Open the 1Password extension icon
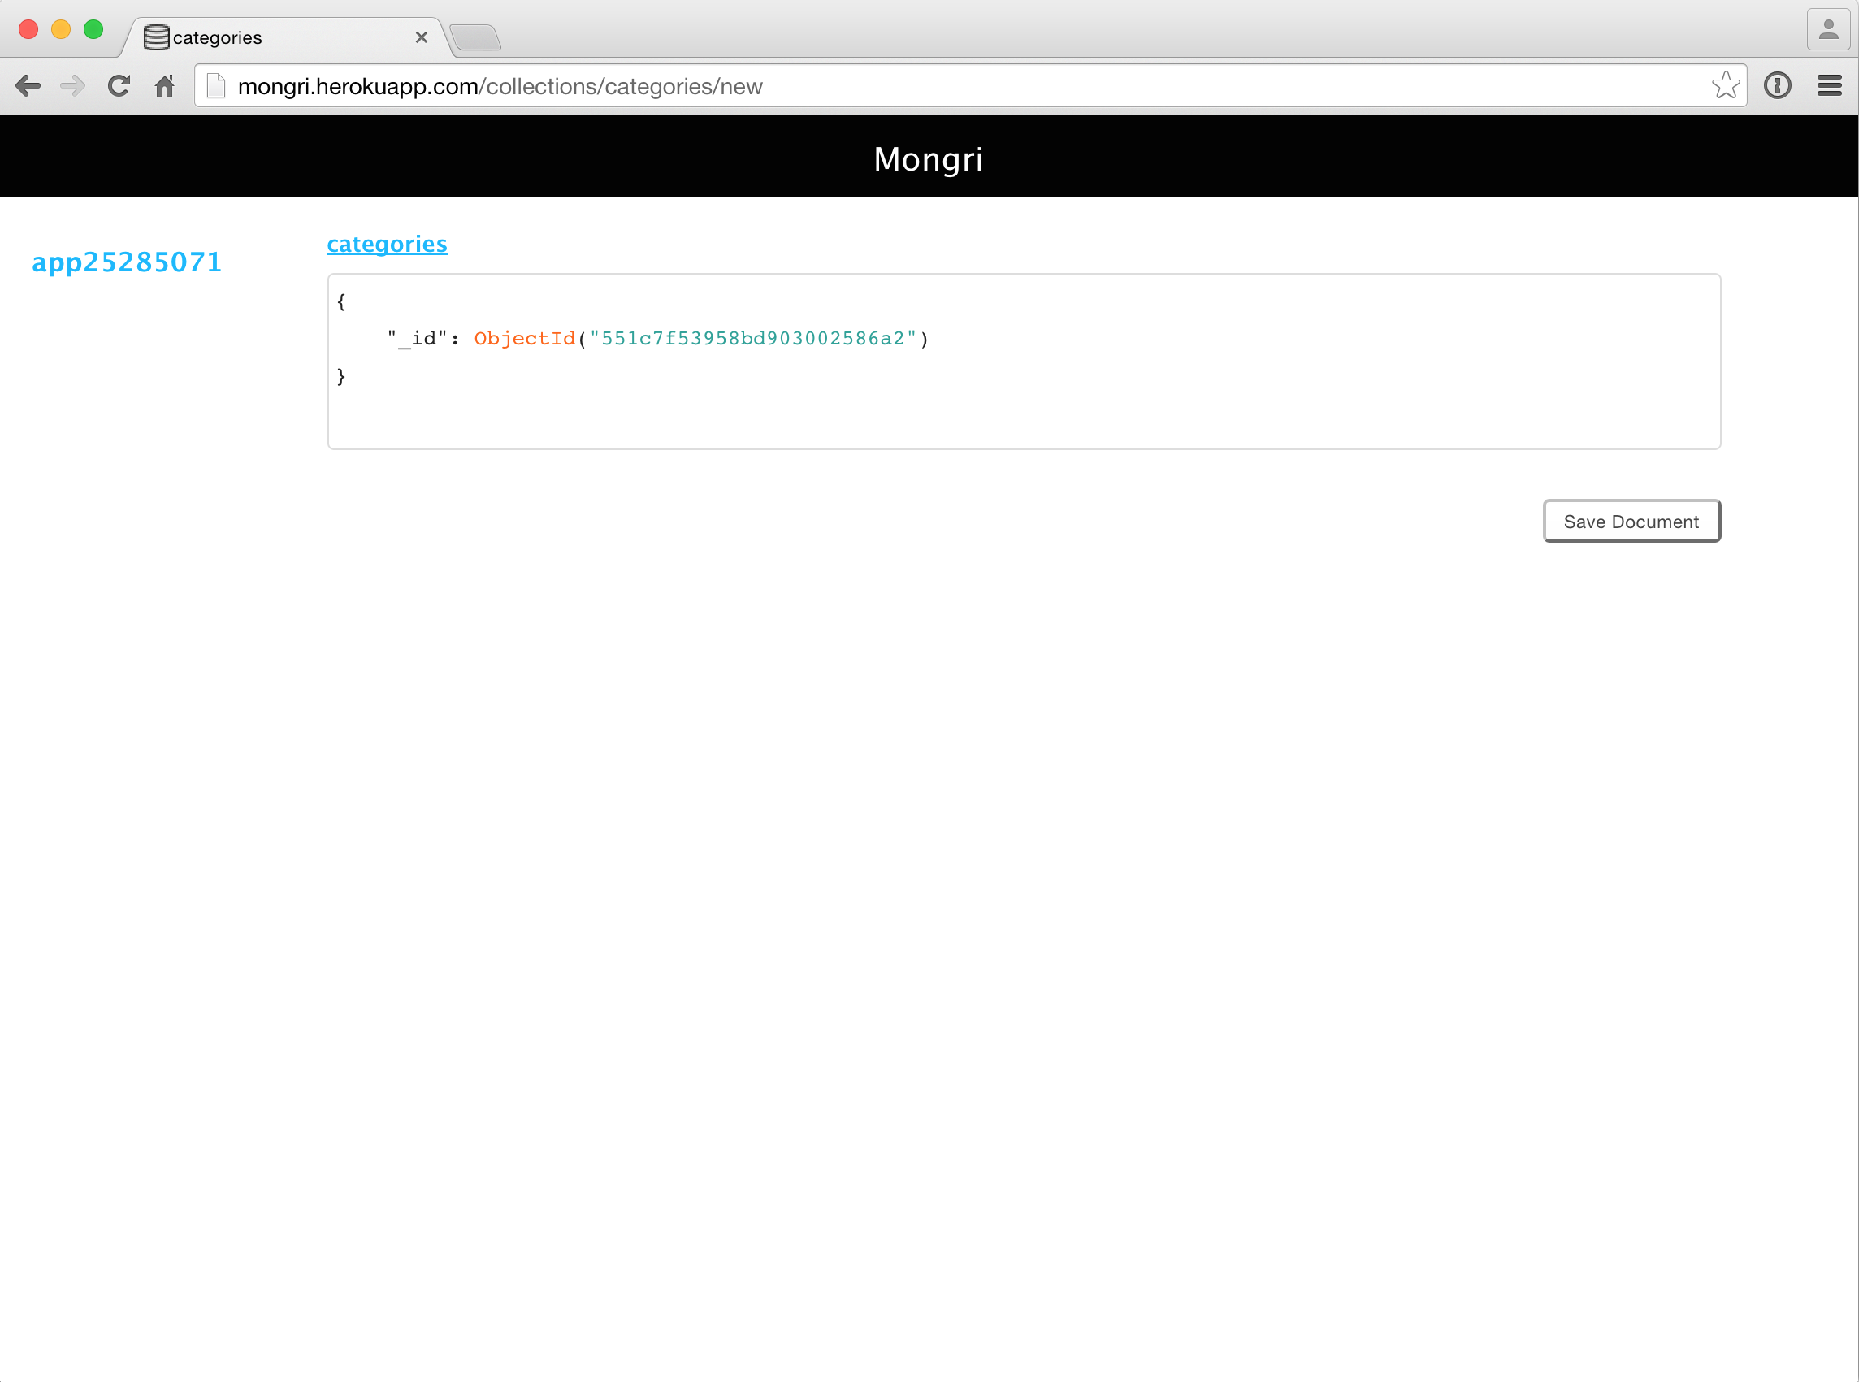Screen dimensions: 1859x1382 (x=1777, y=86)
